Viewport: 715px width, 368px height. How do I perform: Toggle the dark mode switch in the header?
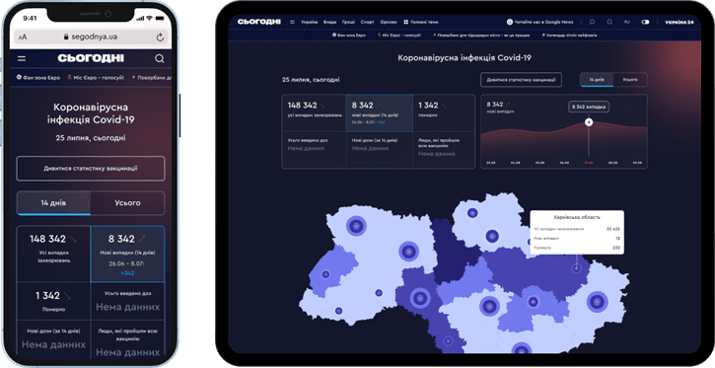(645, 22)
